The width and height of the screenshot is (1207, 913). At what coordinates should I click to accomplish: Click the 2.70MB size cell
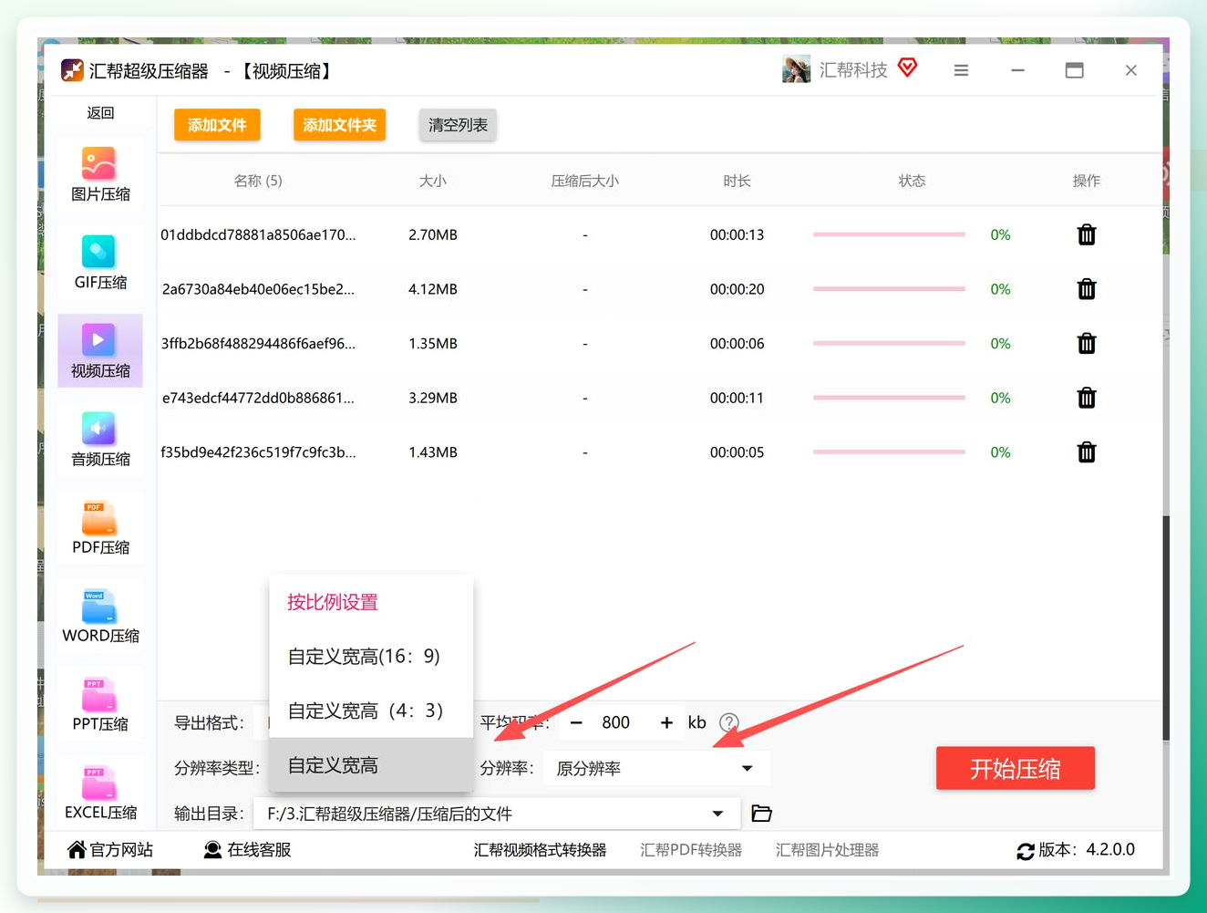tap(433, 234)
